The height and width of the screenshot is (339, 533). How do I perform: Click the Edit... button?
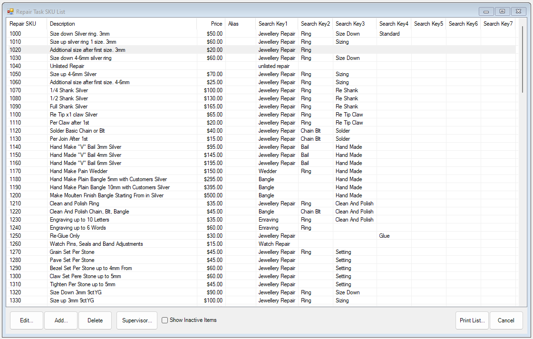click(26, 320)
